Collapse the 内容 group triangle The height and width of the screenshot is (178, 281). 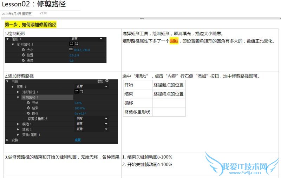coord(7,81)
